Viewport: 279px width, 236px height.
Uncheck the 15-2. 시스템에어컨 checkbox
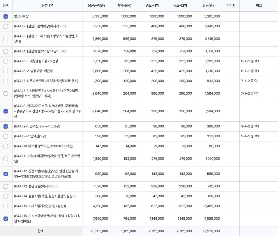click(x=6, y=219)
